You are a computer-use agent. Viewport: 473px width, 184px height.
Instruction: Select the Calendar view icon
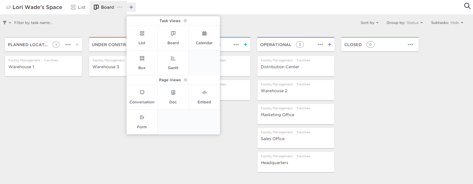(x=204, y=34)
